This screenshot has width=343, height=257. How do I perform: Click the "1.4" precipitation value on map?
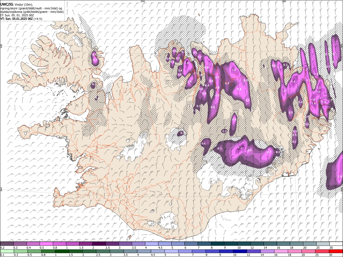pos(318,92)
